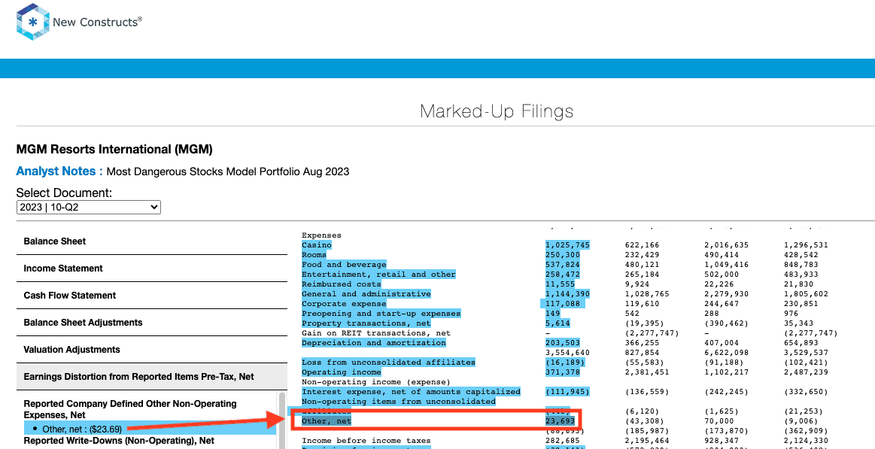Click the highlighted value 537,824
This screenshot has height=449, width=875.
point(562,265)
